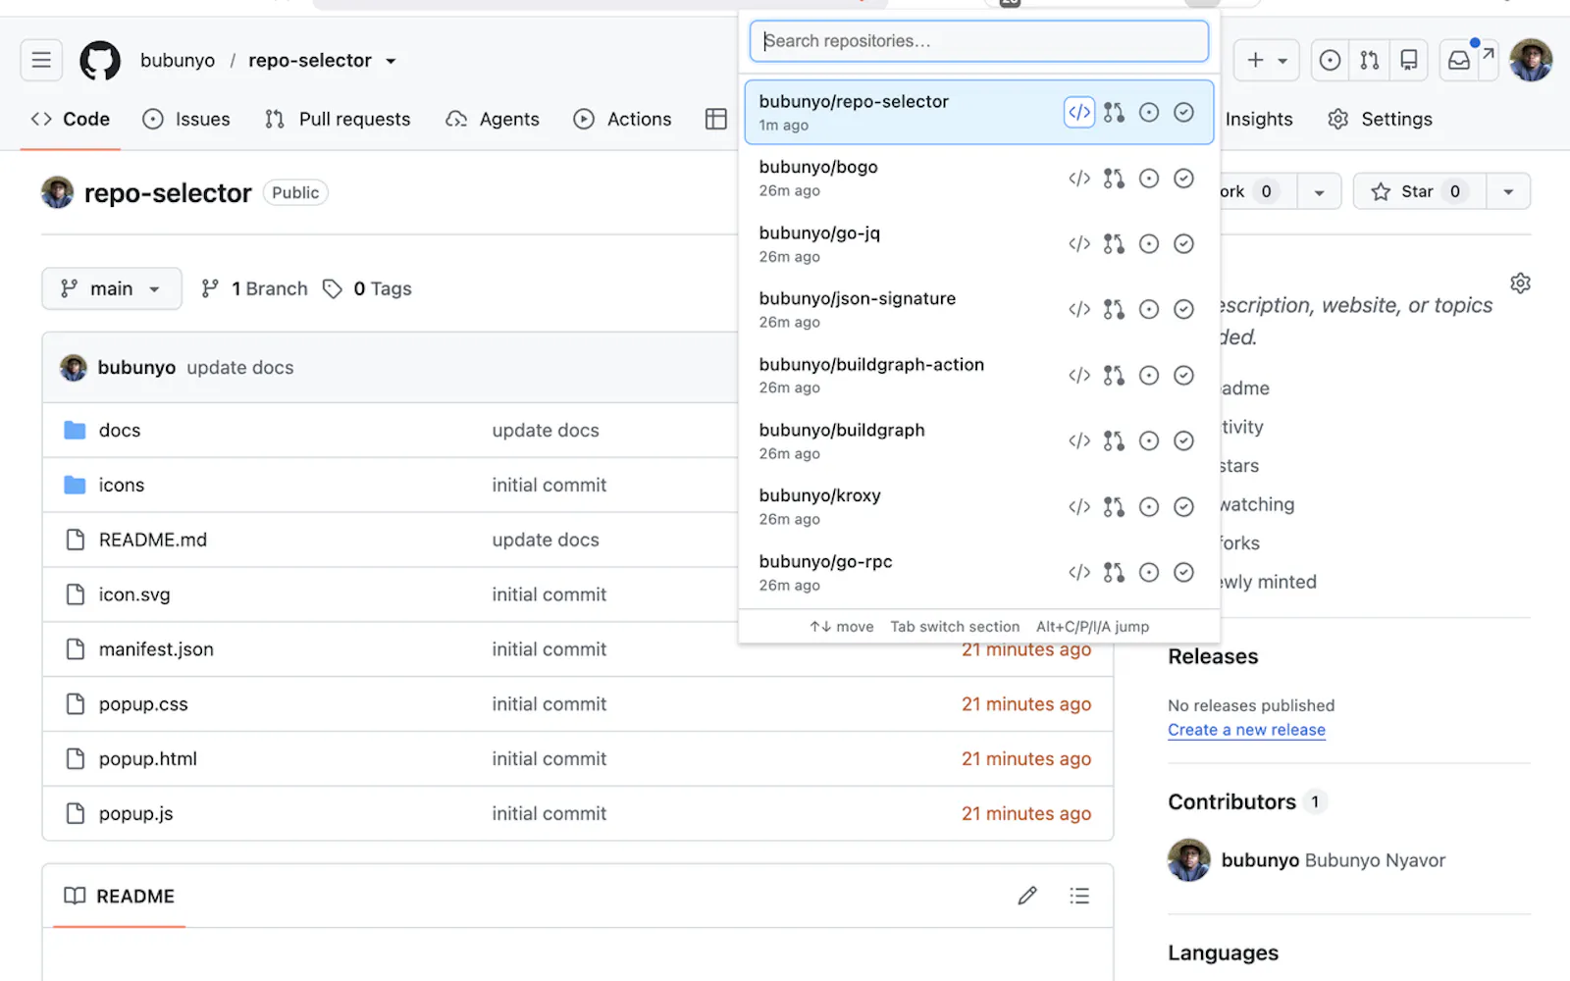
Task: Open the user avatar menu
Action: point(1531,60)
